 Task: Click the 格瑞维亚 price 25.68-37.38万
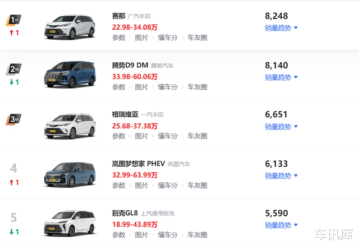coord(135,126)
